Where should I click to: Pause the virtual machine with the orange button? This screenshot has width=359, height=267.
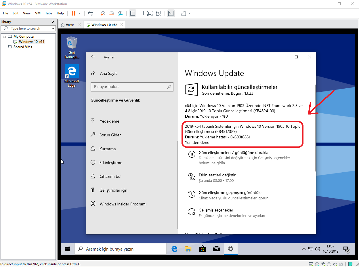coord(73,13)
